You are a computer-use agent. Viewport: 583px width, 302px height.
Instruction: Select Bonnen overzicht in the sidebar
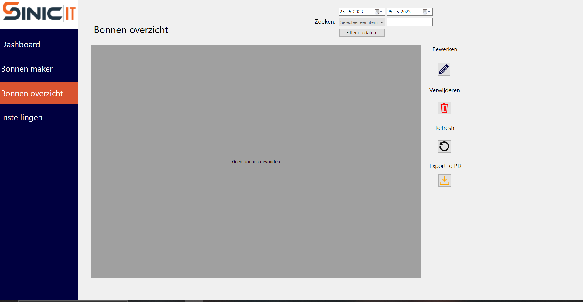point(32,93)
